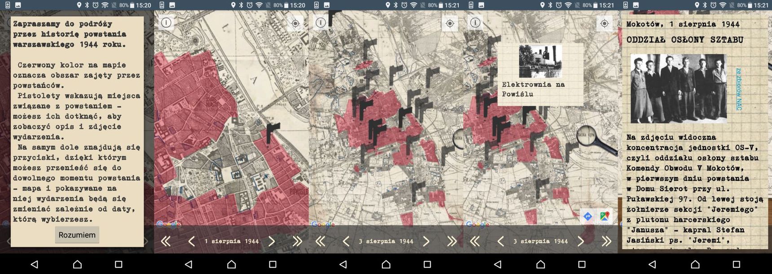Jump to last date from 1 sierpnia screen
The image size is (772, 274).
(297, 241)
